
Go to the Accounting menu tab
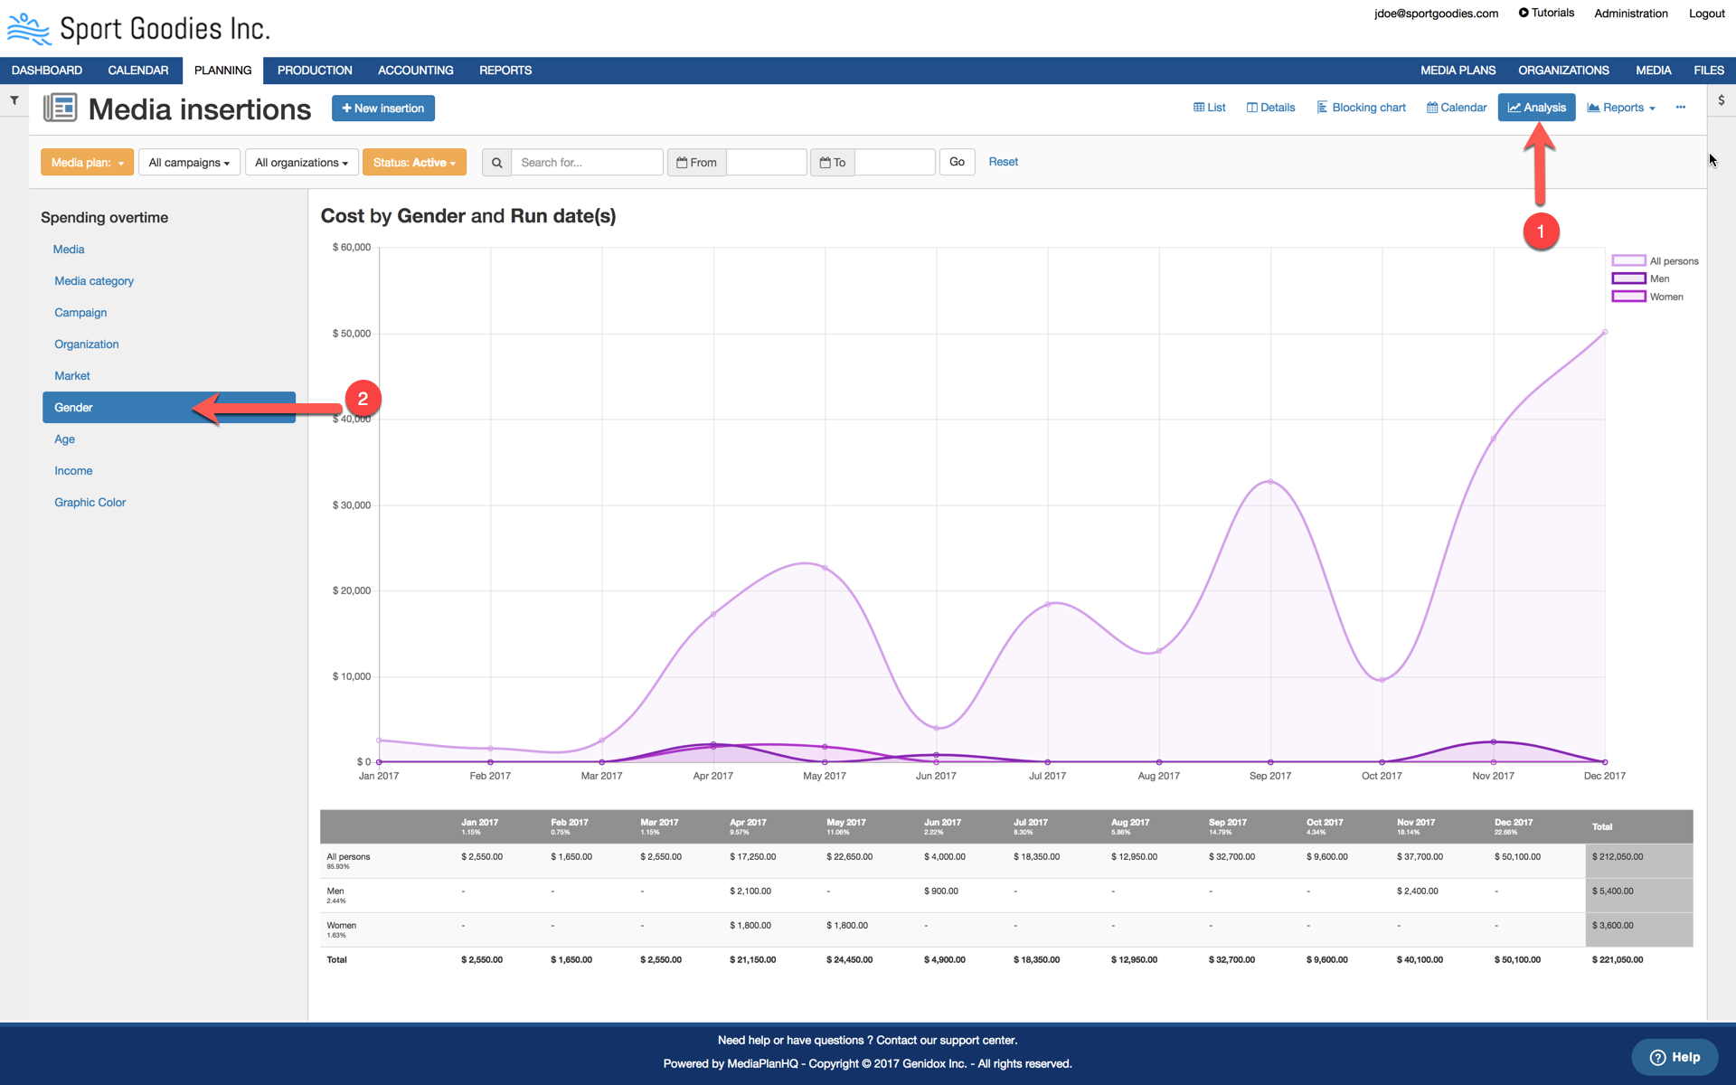tap(415, 71)
